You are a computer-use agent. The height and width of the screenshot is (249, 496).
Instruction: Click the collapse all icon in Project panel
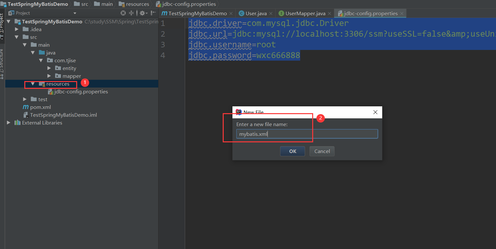[x=131, y=13]
